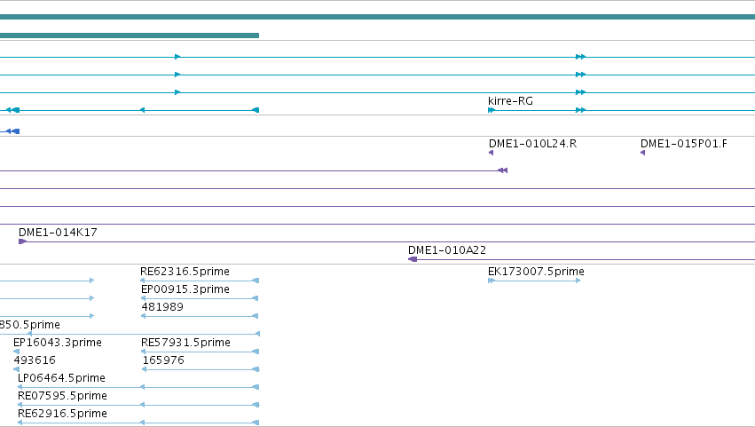Click the arrow glyph under DME1-015P01.F
Image resolution: width=755 pixels, height=427 pixels.
coord(643,153)
